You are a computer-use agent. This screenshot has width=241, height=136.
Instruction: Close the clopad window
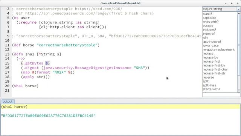point(238,3)
